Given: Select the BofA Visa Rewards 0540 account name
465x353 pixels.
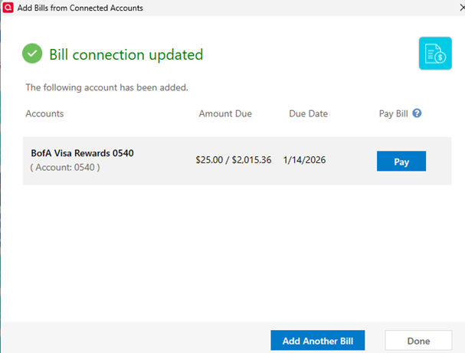Looking at the screenshot, I should coord(83,153).
